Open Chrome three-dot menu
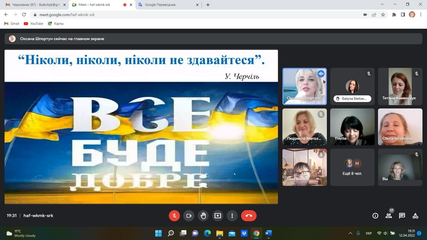 421,15
